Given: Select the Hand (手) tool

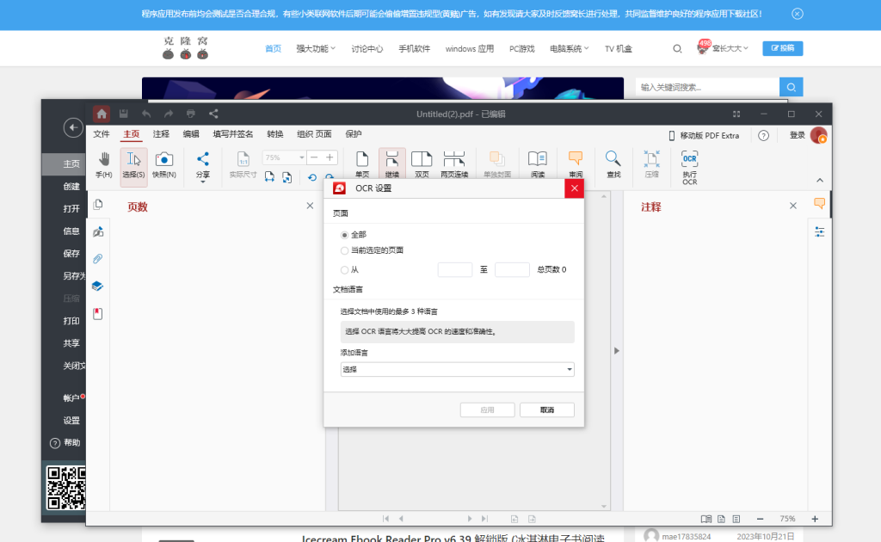Looking at the screenshot, I should coord(104,165).
